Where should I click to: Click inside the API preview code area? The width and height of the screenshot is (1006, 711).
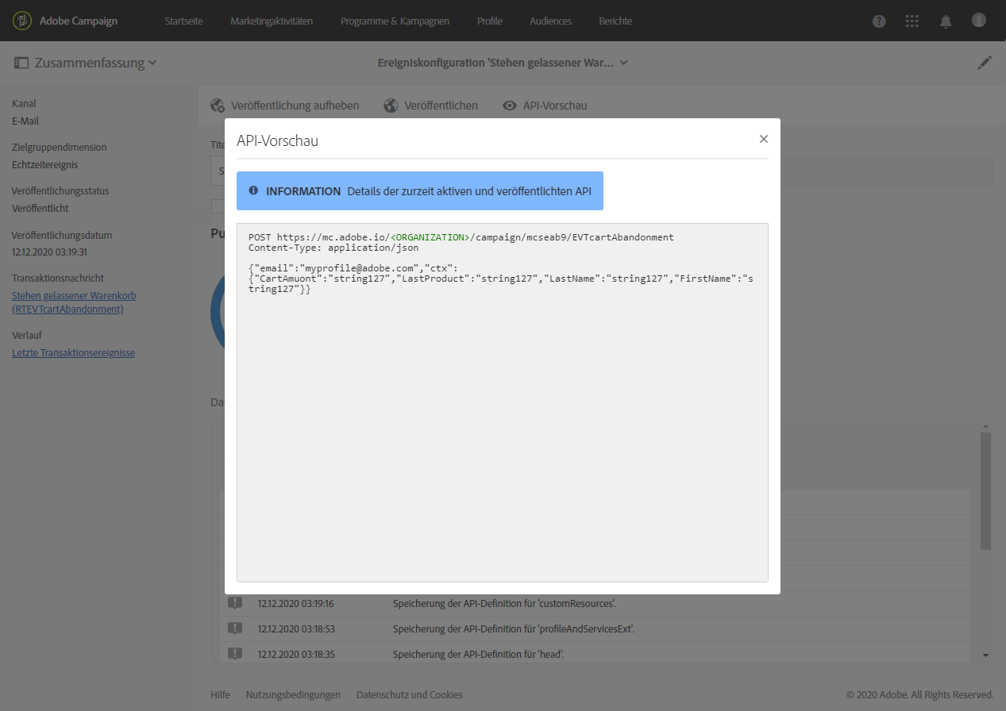pyautogui.click(x=502, y=402)
